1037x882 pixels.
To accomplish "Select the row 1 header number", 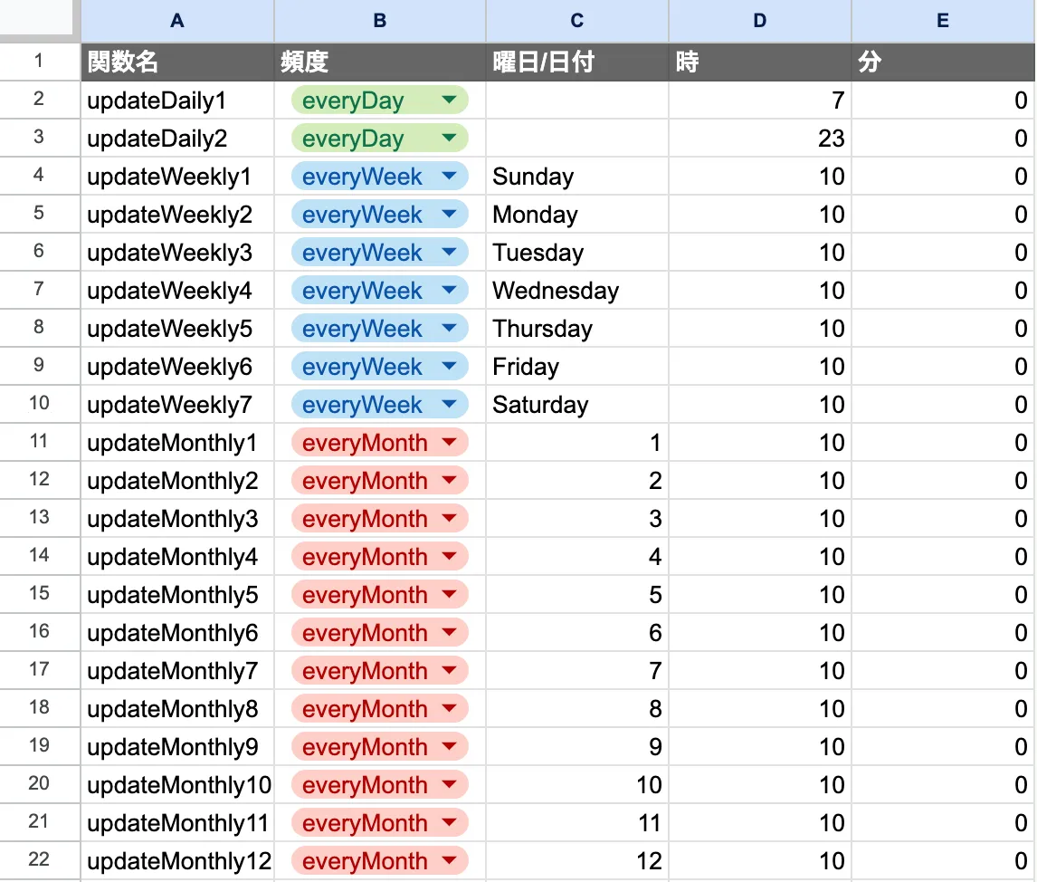I will [x=39, y=62].
